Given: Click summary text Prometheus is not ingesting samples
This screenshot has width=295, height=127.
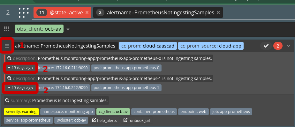Looking at the screenshot, I should (x=70, y=101).
